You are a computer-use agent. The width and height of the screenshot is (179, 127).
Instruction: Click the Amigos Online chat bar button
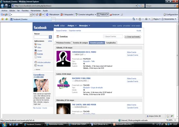click(x=154, y=116)
